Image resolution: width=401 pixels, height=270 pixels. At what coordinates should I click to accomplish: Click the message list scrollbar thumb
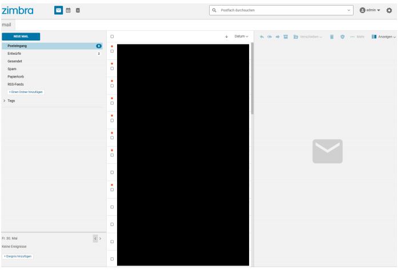click(x=252, y=78)
